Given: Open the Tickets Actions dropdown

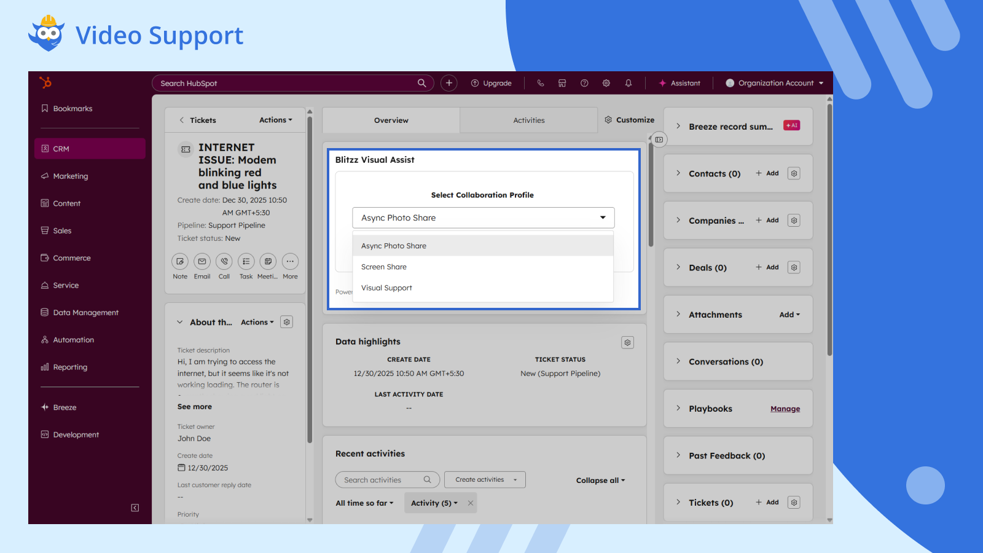Looking at the screenshot, I should point(275,120).
